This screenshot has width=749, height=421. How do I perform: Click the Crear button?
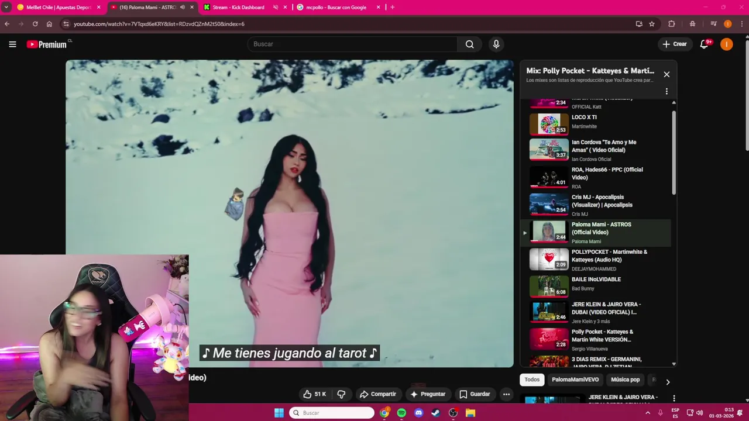tap(675, 44)
